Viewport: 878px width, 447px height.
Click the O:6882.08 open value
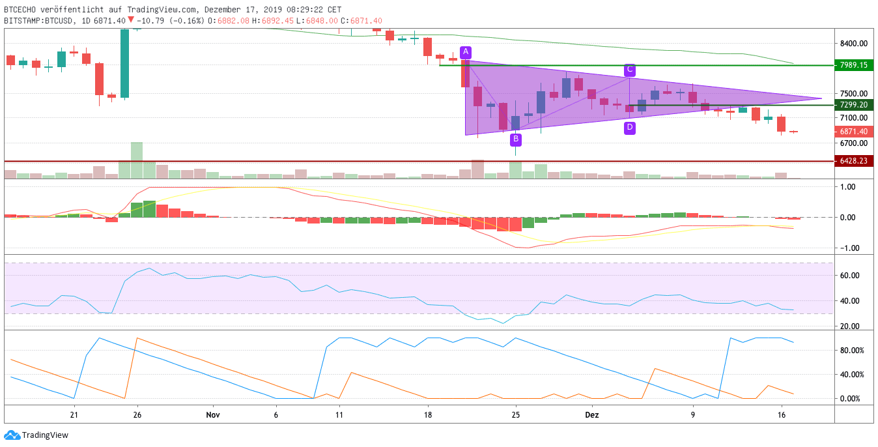pos(229,21)
